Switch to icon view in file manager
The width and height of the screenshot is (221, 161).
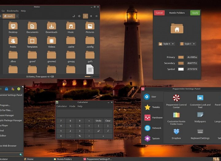pos(85,16)
